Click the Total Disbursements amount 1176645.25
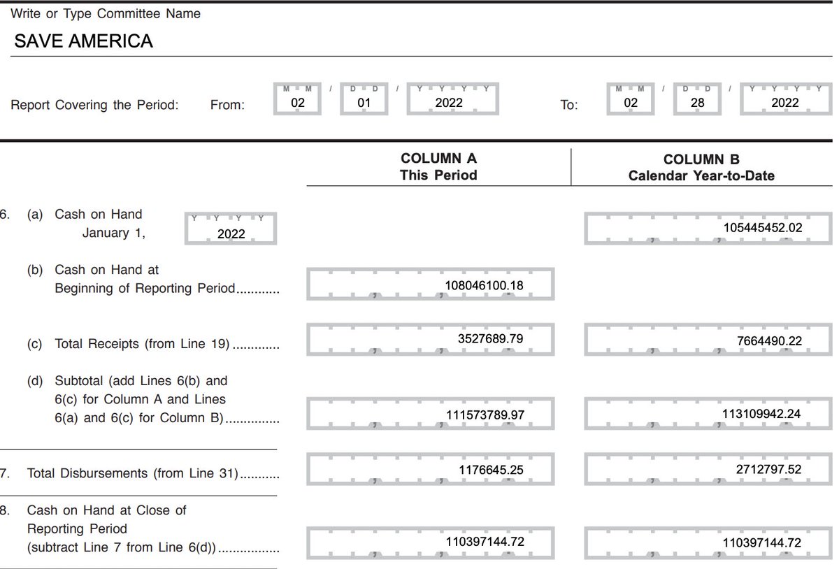This screenshot has height=569, width=839. (x=429, y=469)
